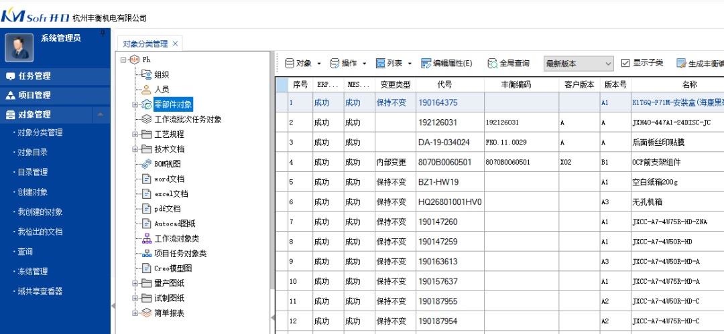
Task: Click the sidebar collapse arrow handle
Action: [113, 306]
